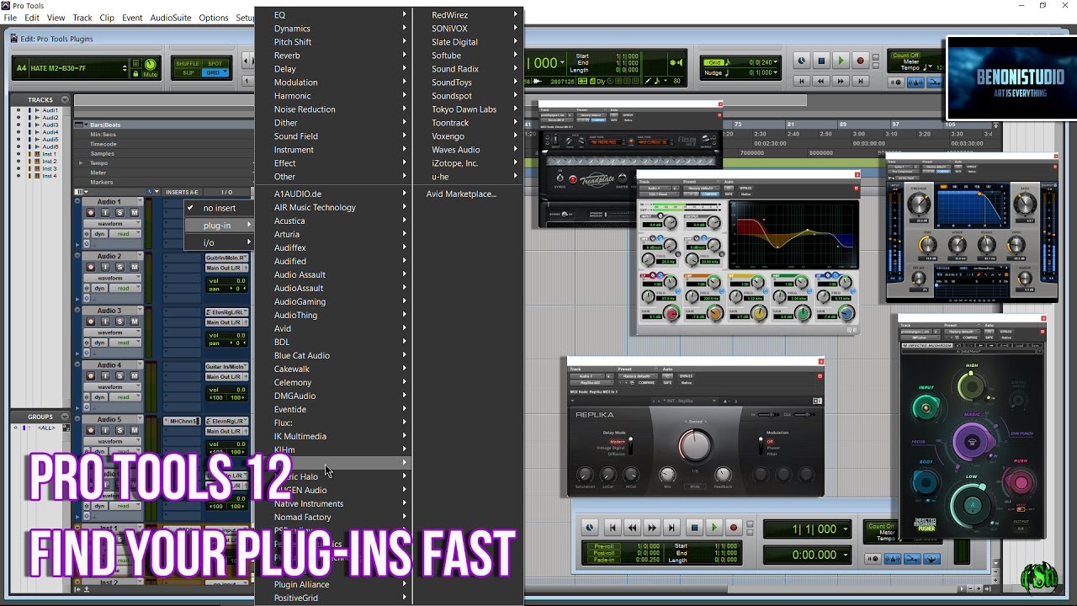Click Stop in the floating Transport window
This screenshot has height=606, width=1077.
[x=694, y=528]
